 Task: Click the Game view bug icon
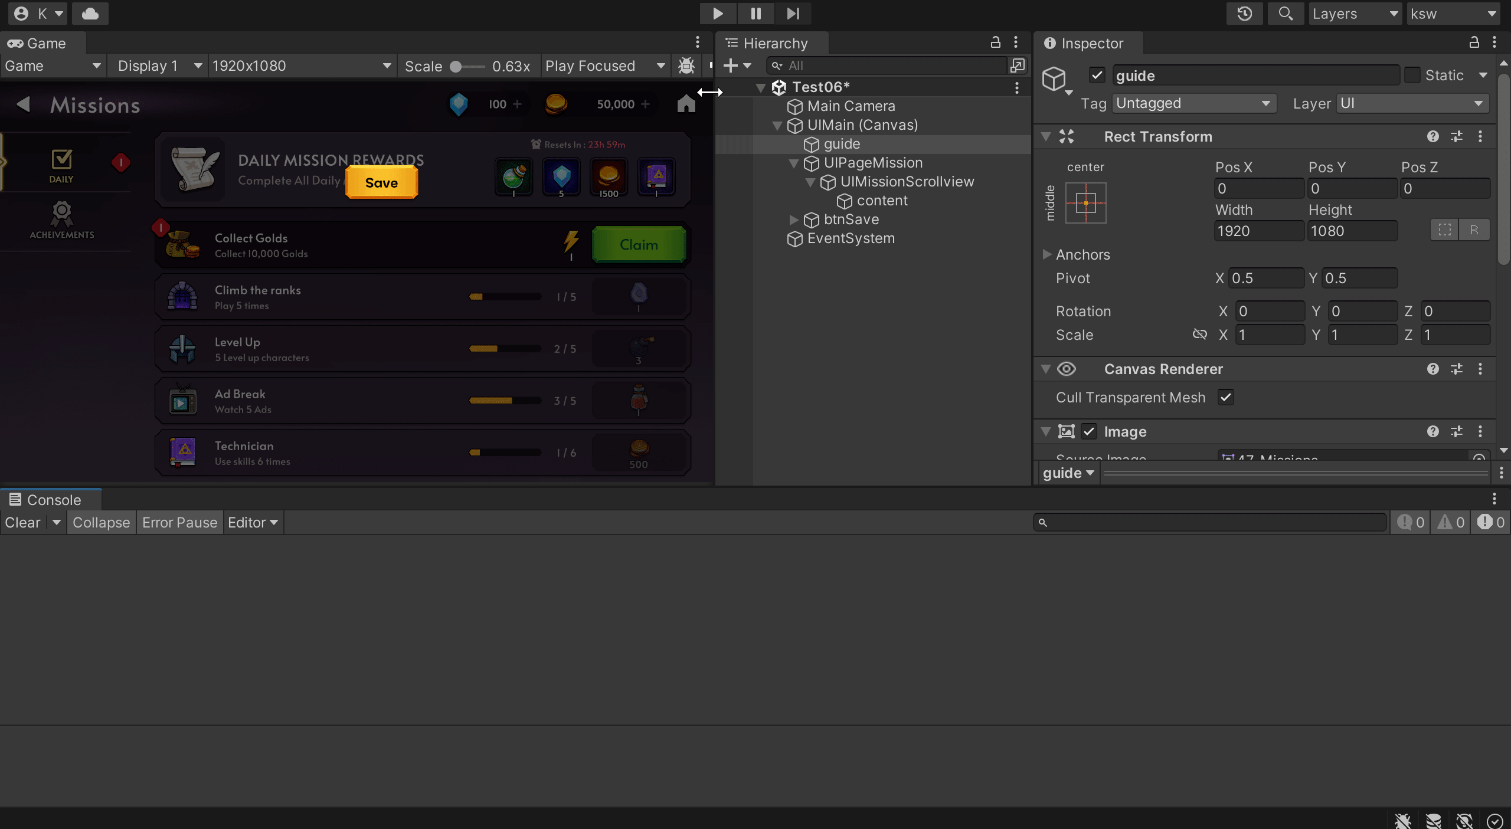686,65
